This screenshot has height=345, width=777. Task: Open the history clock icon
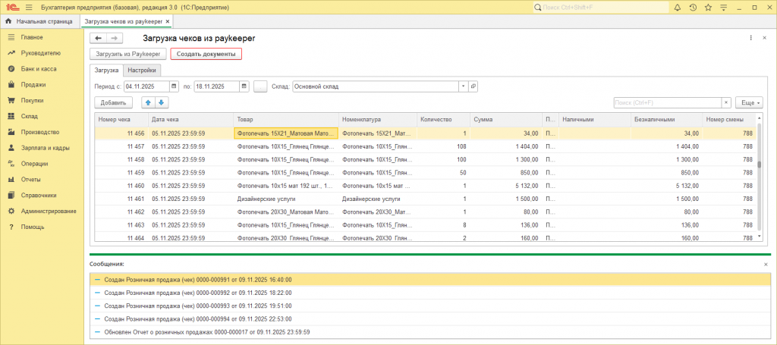pos(692,7)
